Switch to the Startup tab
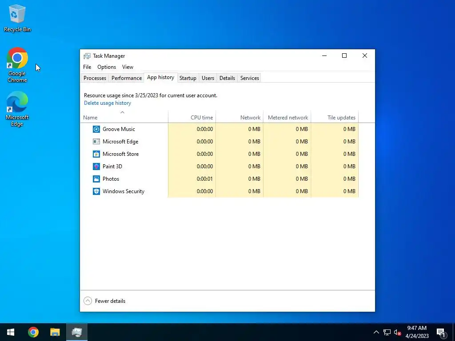 point(188,78)
